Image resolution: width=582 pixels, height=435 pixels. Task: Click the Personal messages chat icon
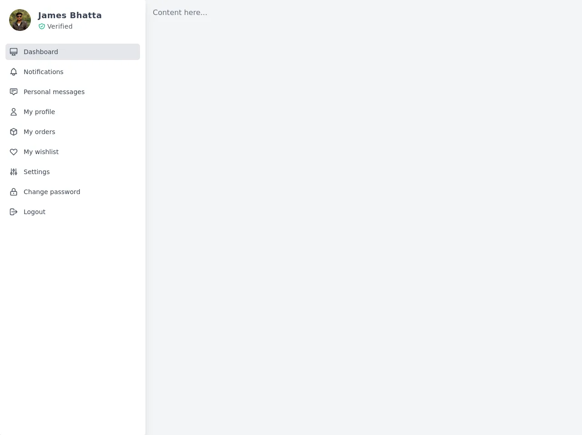click(x=14, y=92)
